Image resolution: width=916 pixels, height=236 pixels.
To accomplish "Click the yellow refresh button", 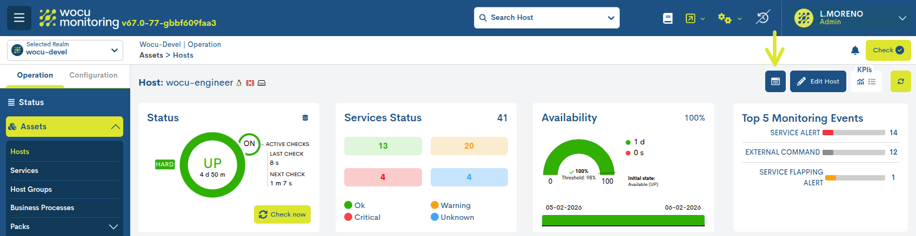I will [x=901, y=81].
